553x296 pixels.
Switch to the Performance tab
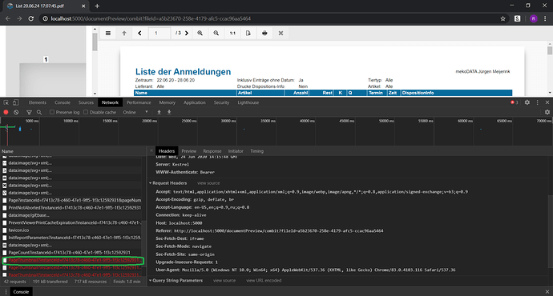[139, 102]
